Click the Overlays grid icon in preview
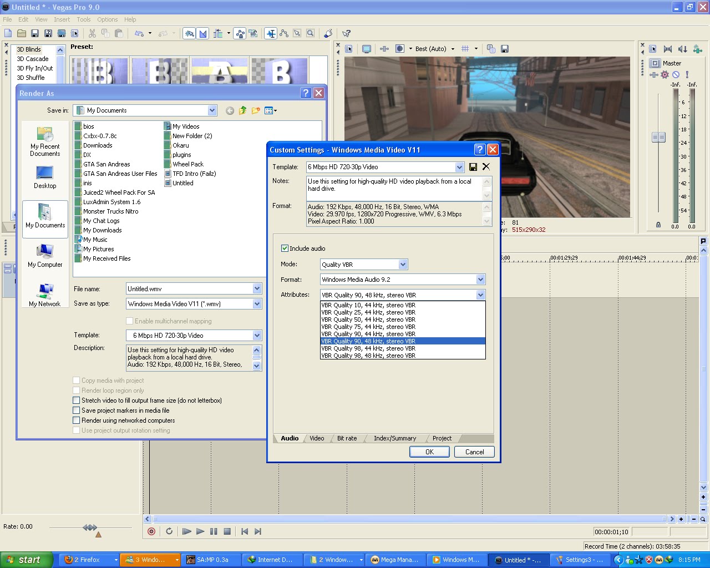710x568 pixels. tap(465, 49)
